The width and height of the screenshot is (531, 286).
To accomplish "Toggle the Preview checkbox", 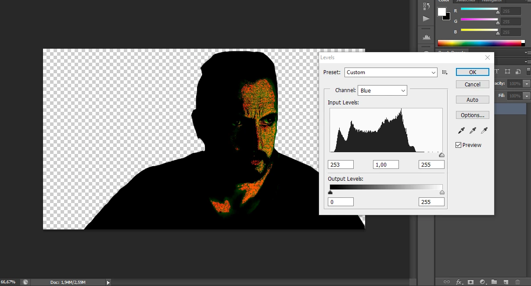I will (459, 145).
